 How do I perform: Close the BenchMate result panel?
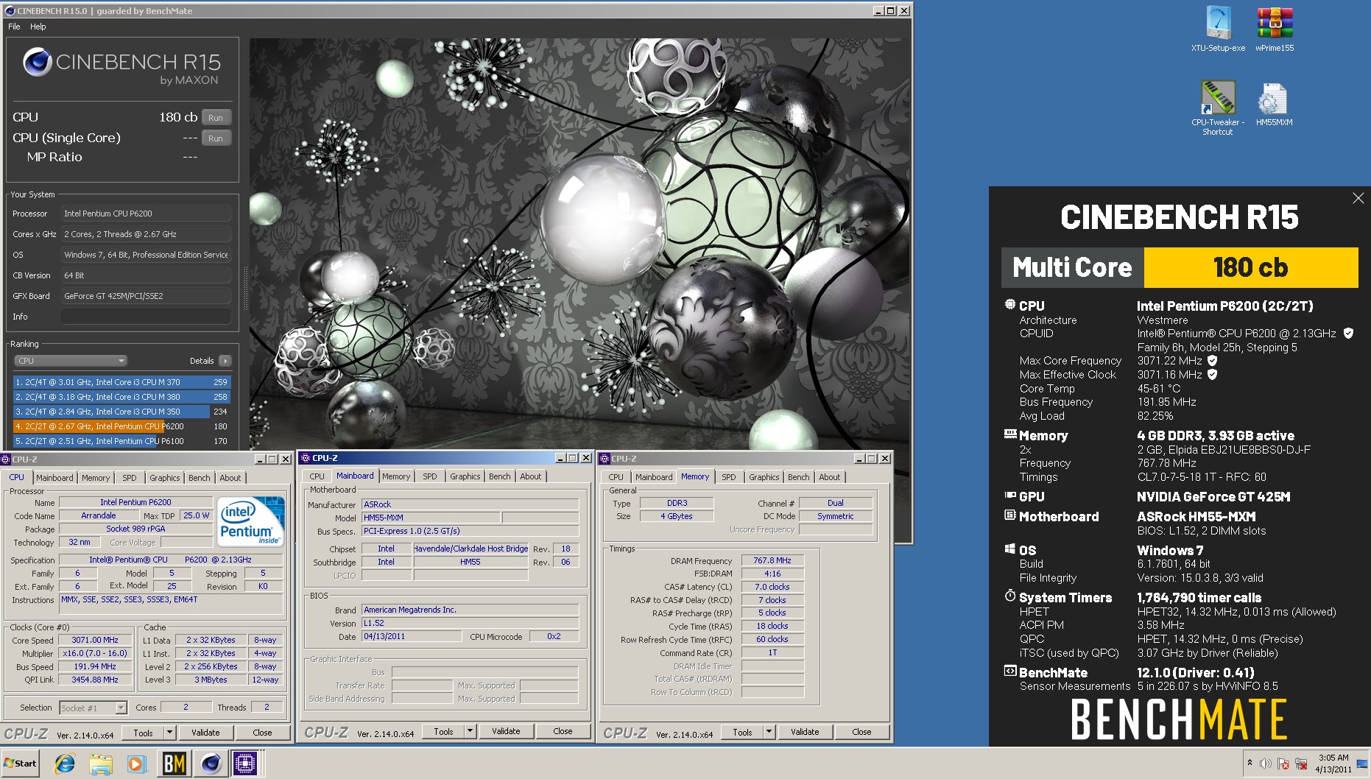[x=1358, y=198]
